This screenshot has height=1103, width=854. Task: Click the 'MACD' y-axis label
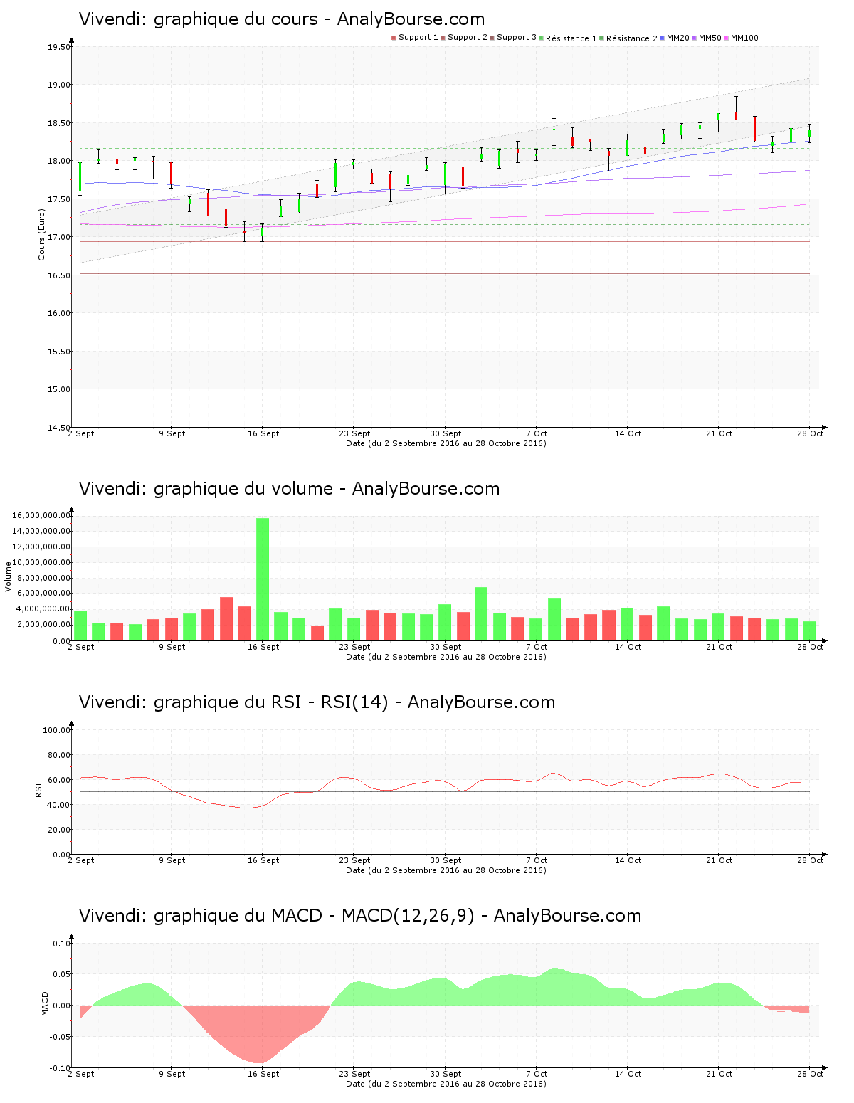click(45, 1003)
